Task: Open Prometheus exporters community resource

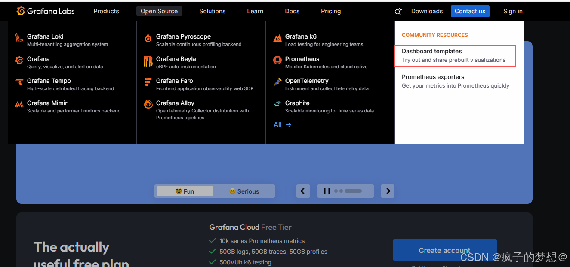Action: tap(455, 81)
